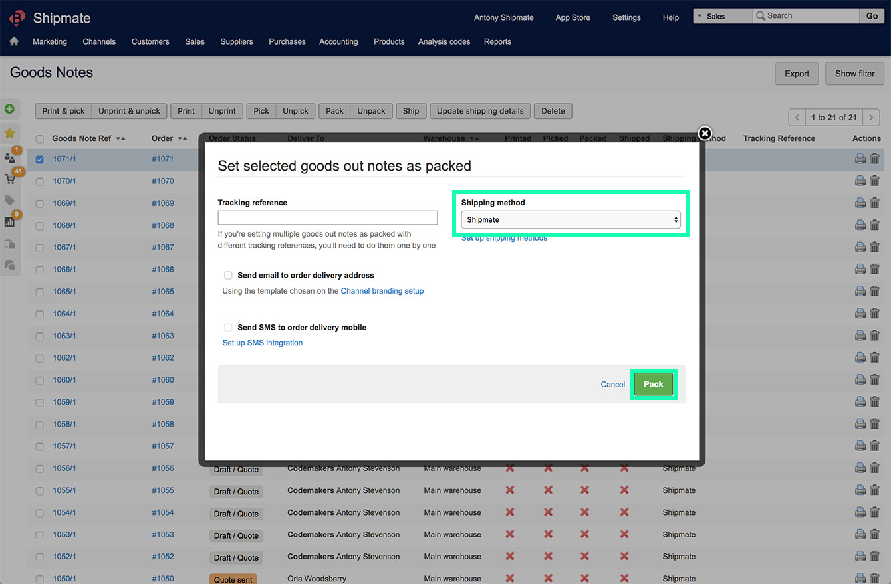Open the Suppliers menu
The image size is (891, 584).
(237, 41)
